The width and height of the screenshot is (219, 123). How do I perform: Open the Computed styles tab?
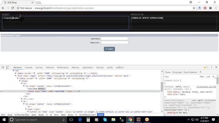pos(177,72)
